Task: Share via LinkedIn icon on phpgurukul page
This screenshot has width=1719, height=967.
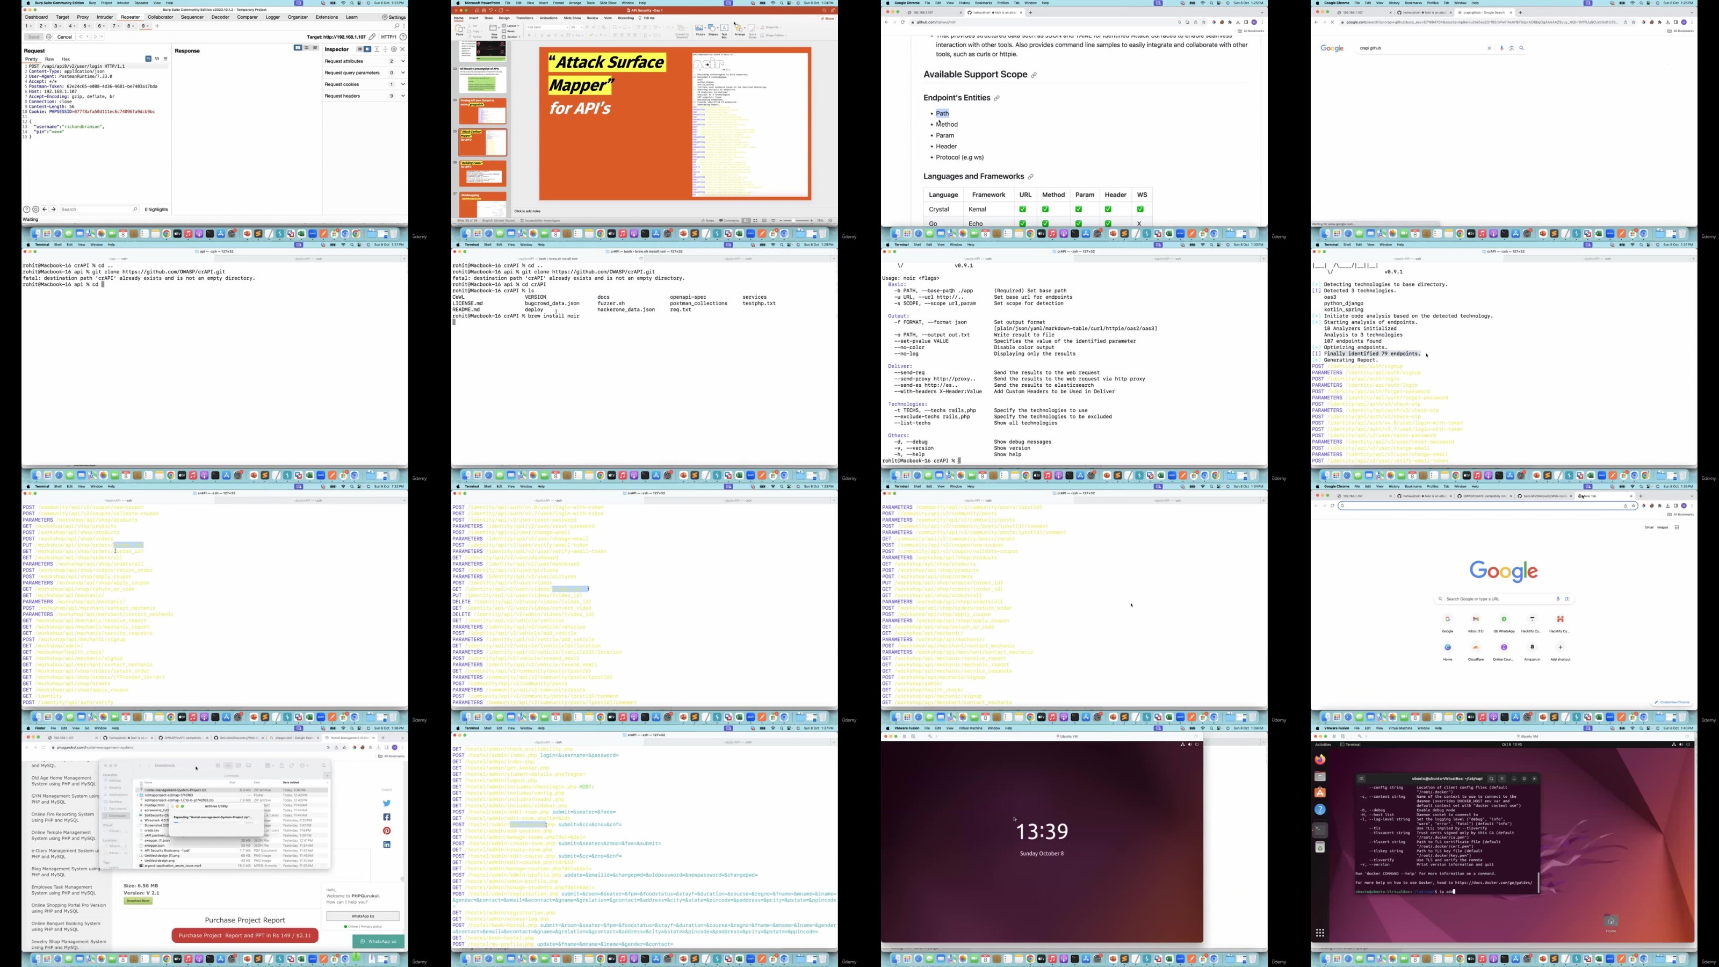Action: coord(386,844)
